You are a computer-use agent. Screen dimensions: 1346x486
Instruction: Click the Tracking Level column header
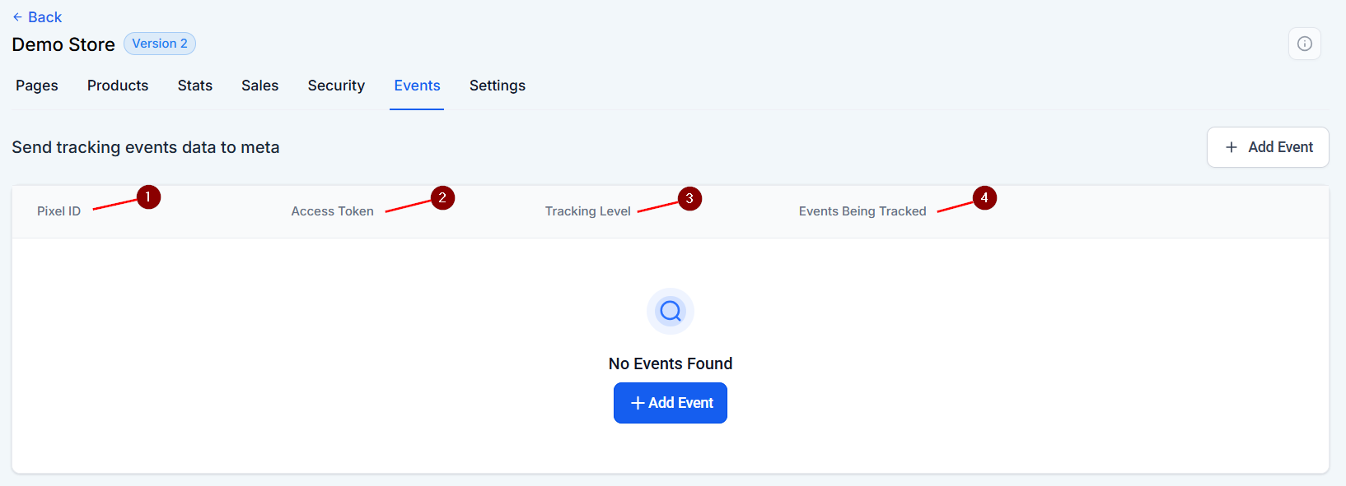[587, 211]
